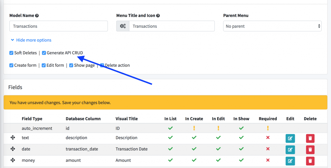Click the edit icon for description field
The width and height of the screenshot is (331, 168).
(290, 139)
